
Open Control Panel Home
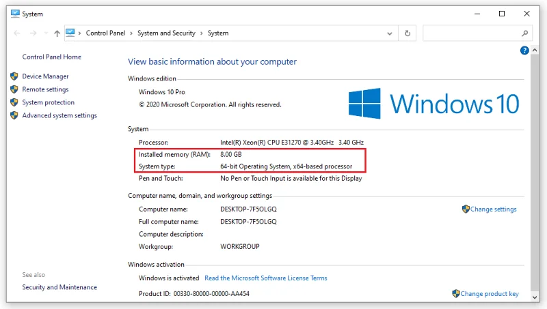(52, 57)
